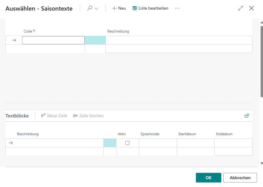263x187 pixels.
Task: Click the share icon in Textblöcke
Action: 247,116
